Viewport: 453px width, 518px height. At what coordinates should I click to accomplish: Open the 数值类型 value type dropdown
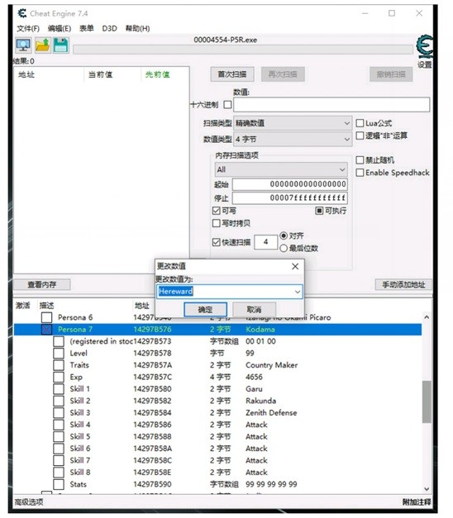point(293,139)
